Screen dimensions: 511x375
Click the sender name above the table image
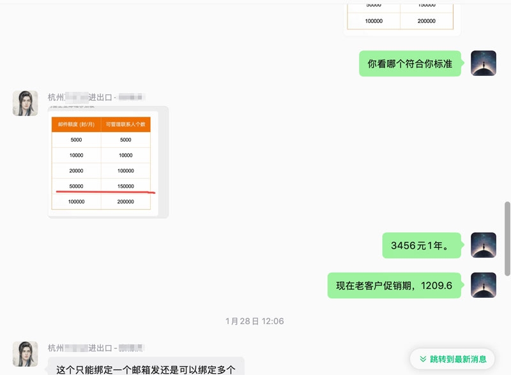pos(96,97)
